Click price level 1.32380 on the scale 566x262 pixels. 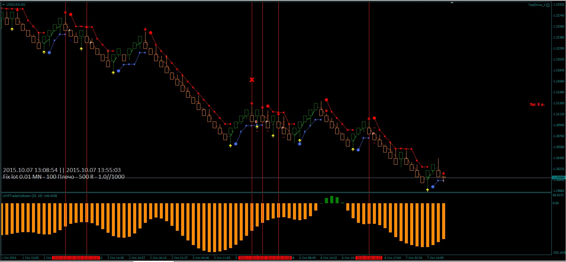[558, 38]
